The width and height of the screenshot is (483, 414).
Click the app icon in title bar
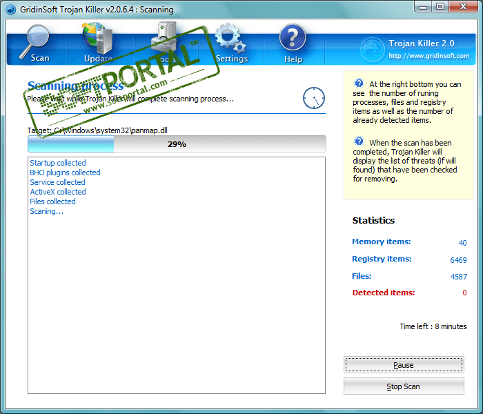point(11,9)
